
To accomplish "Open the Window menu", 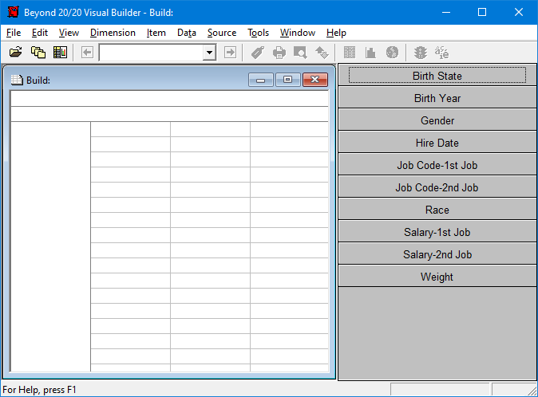I will click(x=298, y=33).
